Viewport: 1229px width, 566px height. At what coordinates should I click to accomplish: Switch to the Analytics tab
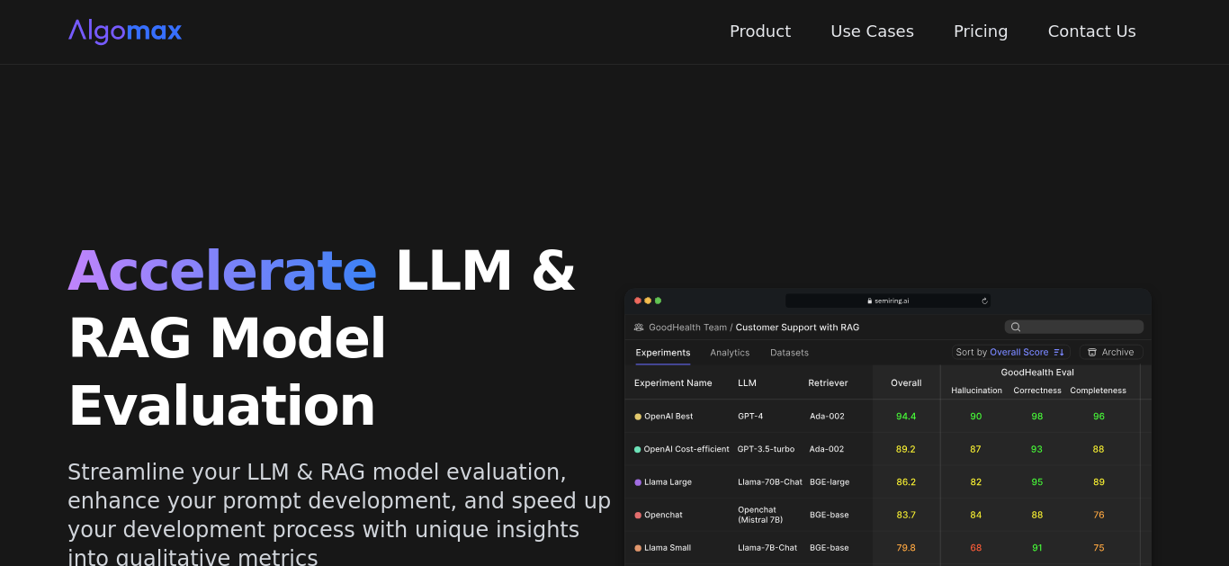pyautogui.click(x=730, y=353)
